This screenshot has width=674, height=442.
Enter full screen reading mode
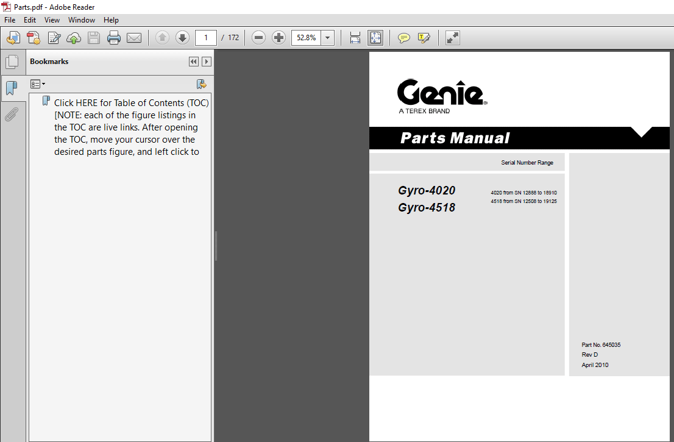point(452,37)
